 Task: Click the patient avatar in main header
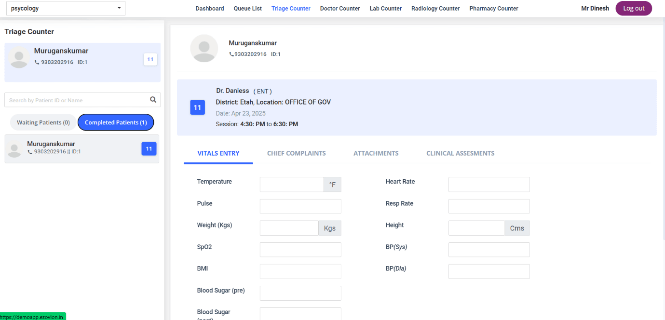204,48
